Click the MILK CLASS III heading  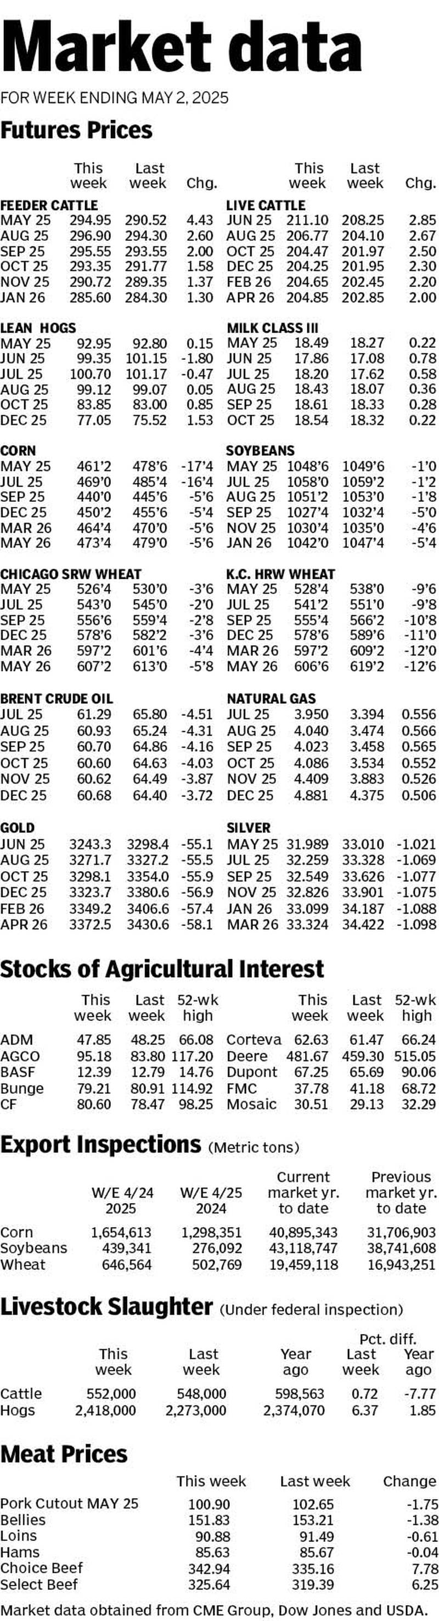(272, 328)
